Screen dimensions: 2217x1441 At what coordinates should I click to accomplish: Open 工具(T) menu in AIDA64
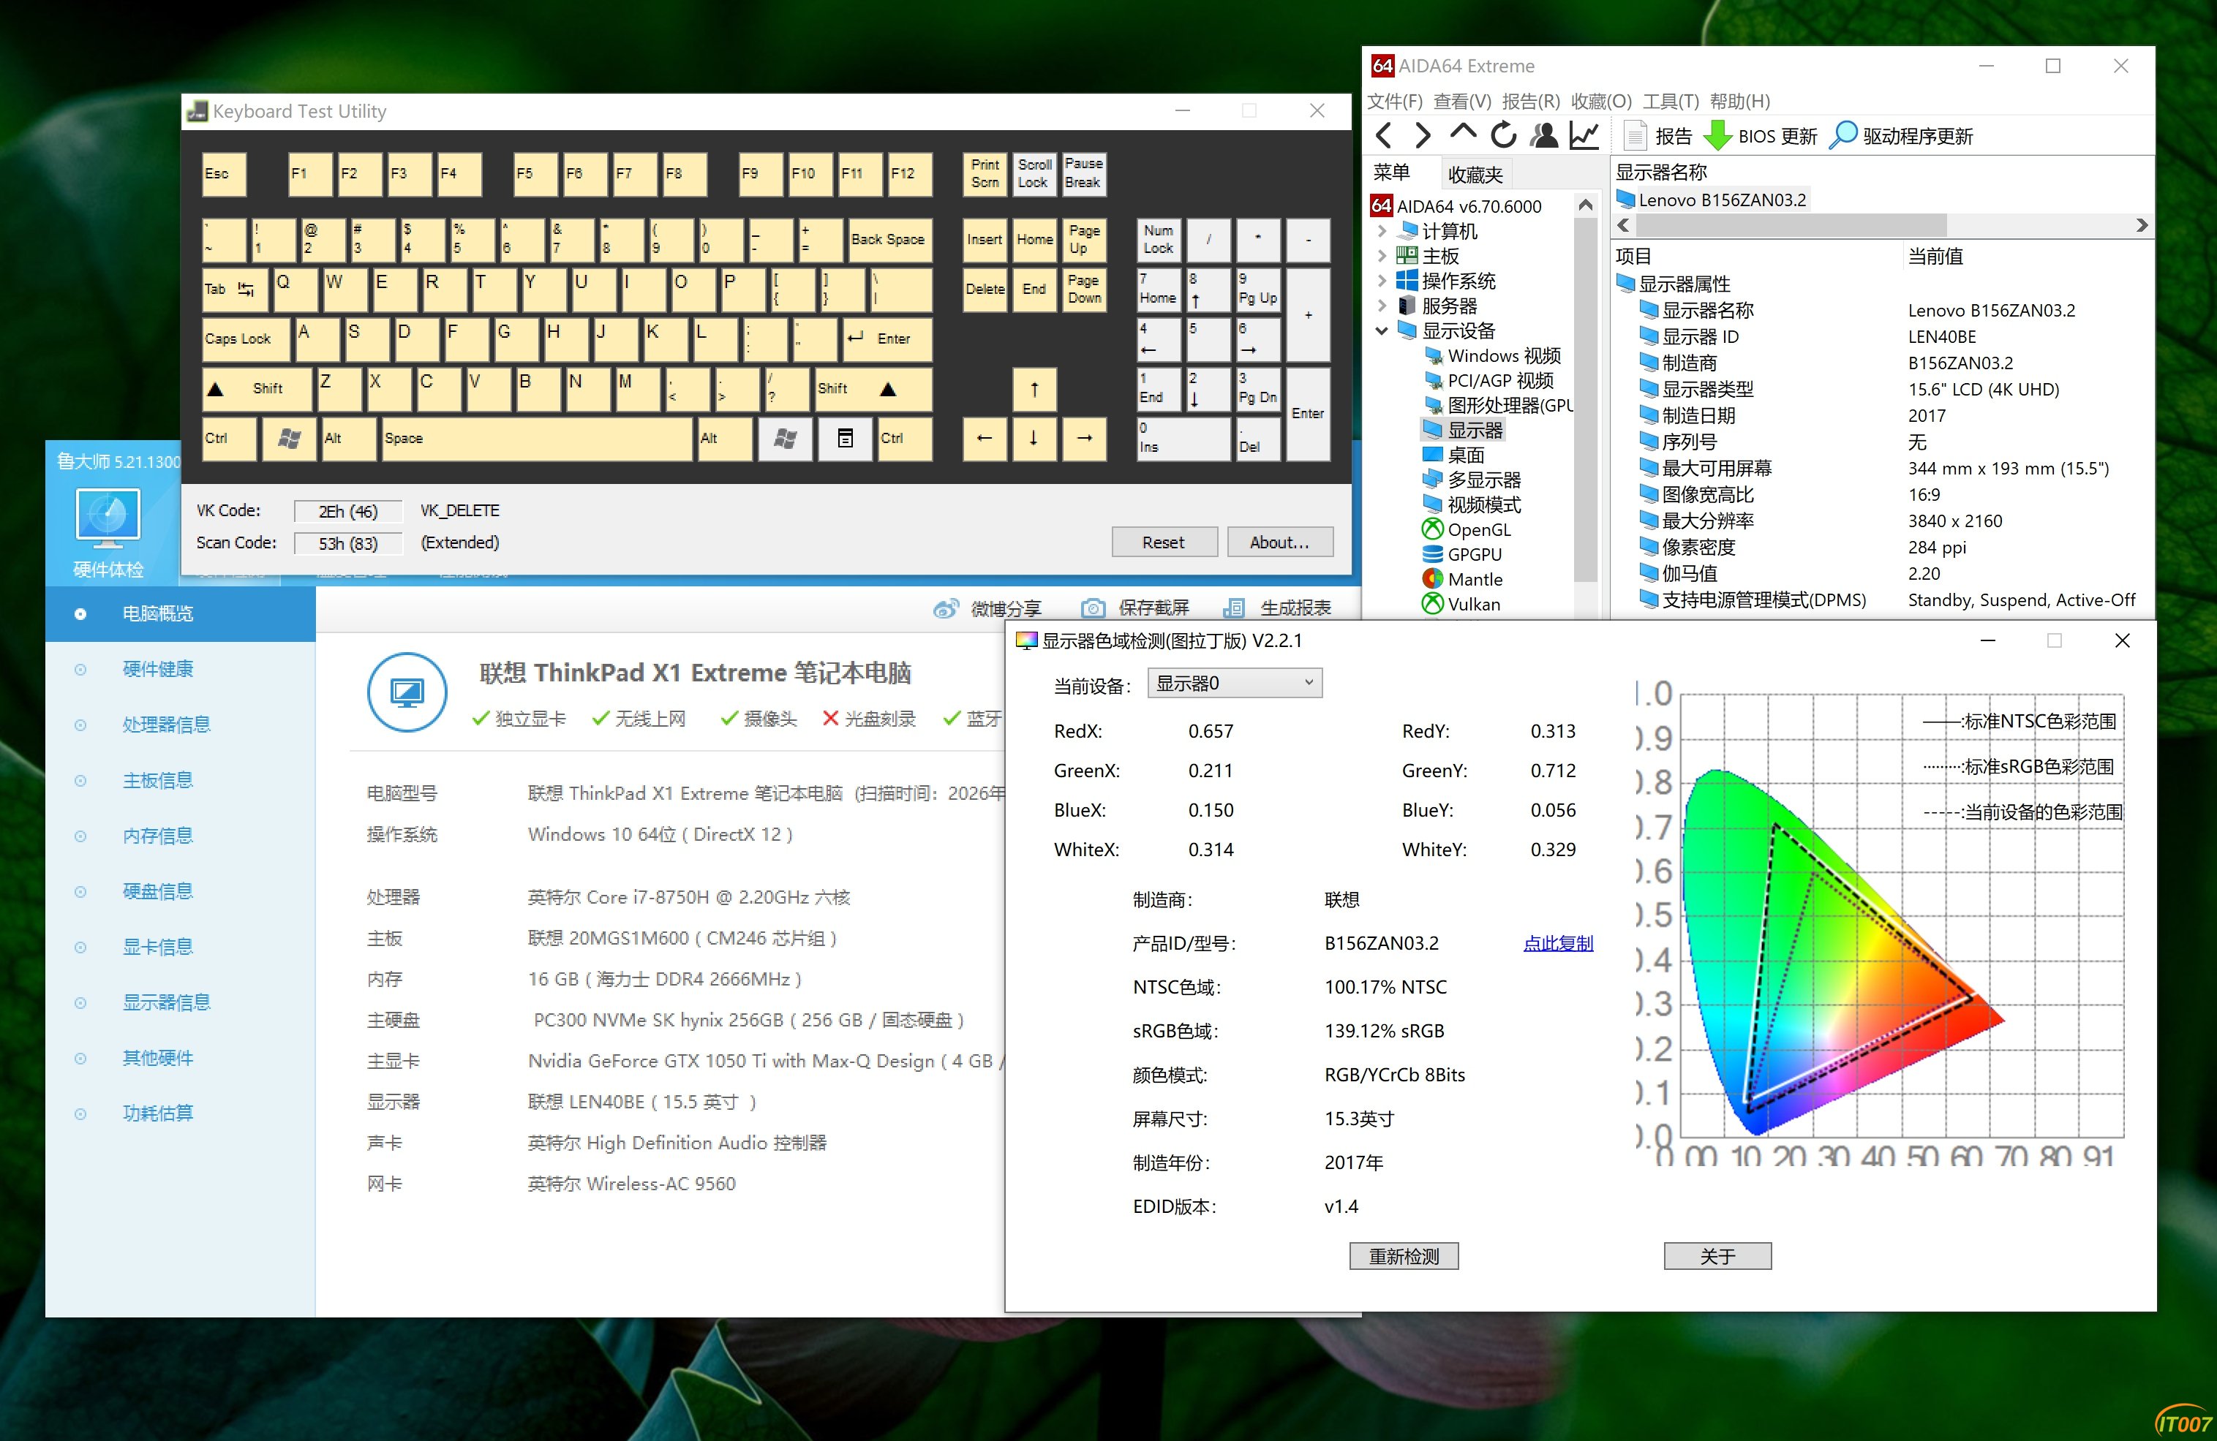coord(1670,101)
